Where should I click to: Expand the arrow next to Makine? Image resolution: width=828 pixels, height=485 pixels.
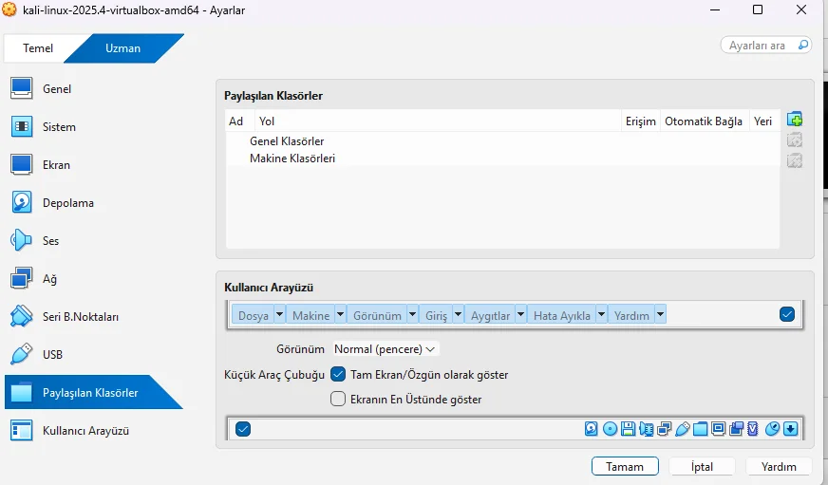click(x=340, y=315)
